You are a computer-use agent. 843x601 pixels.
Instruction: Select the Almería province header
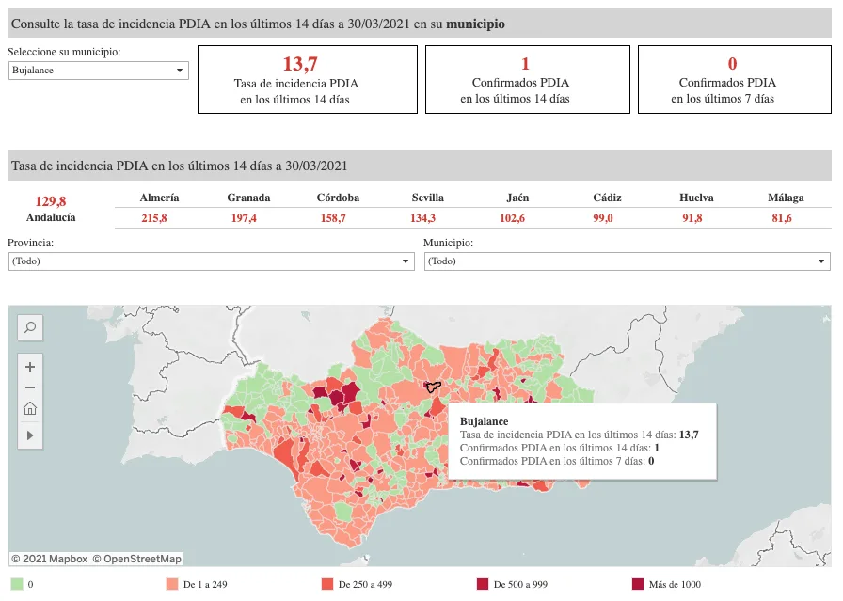click(159, 198)
